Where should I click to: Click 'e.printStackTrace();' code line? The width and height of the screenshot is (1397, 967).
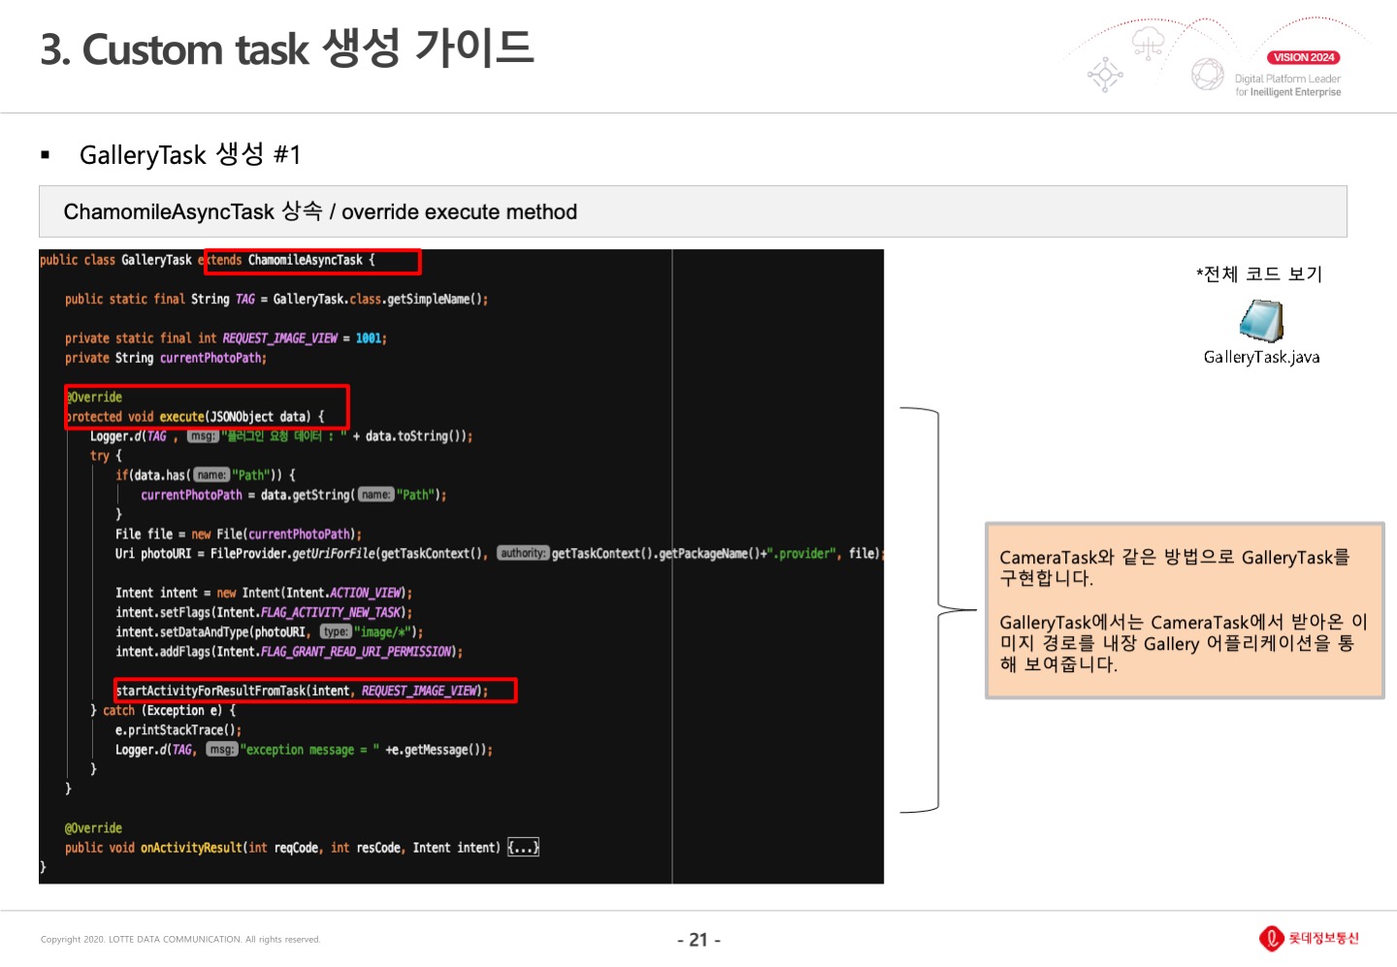[179, 730]
